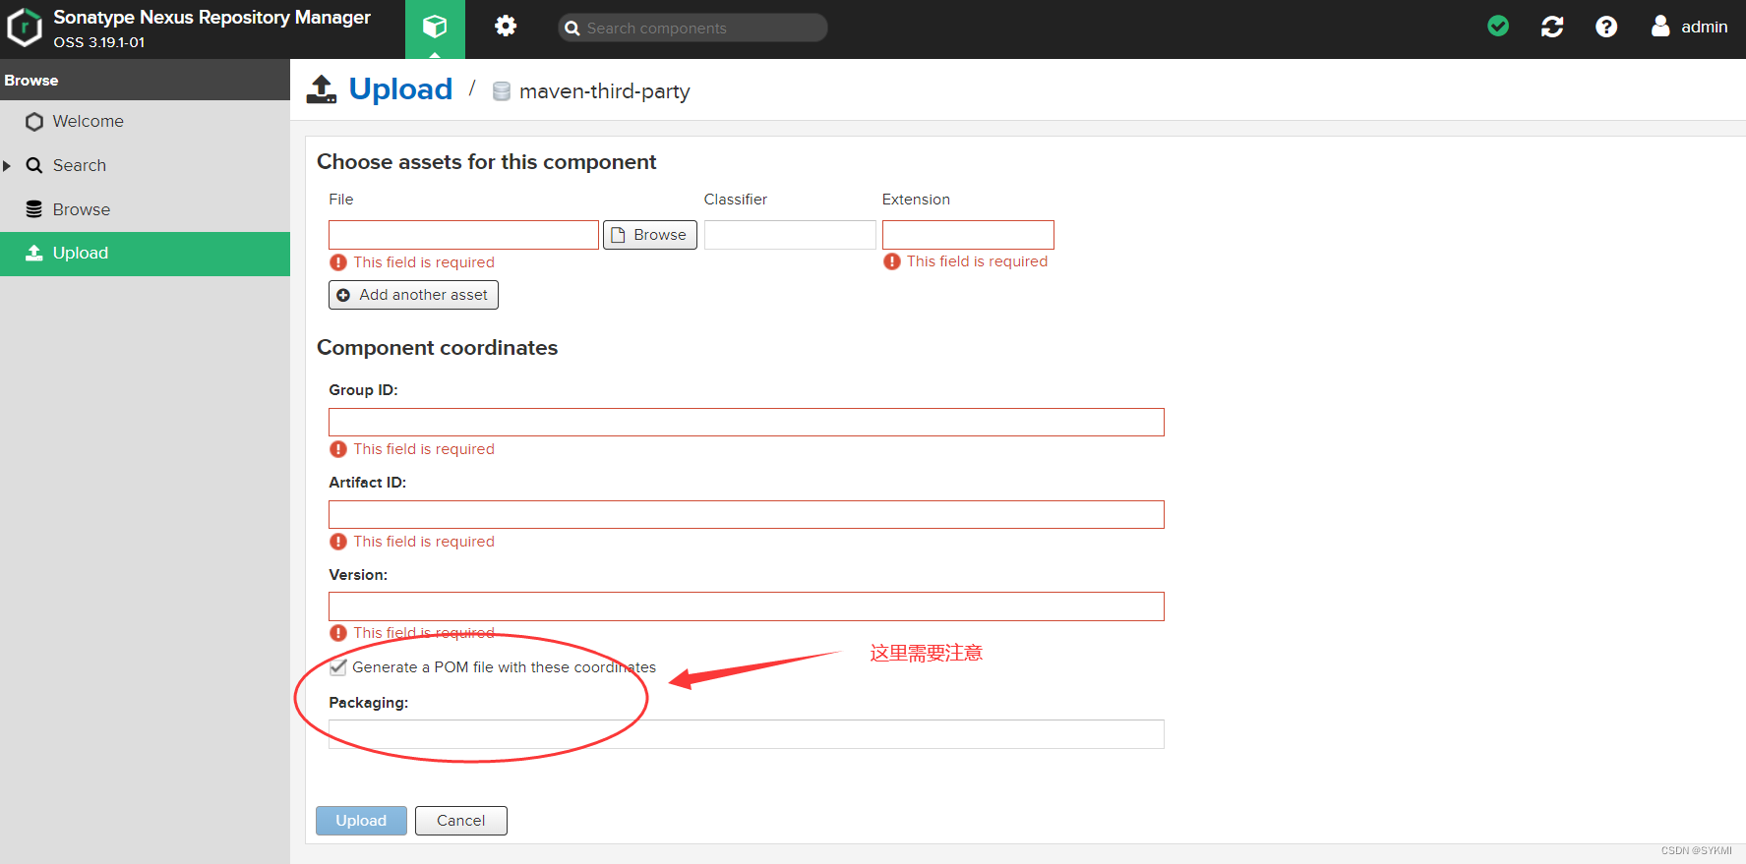This screenshot has height=864, width=1746.
Task: Click maven-third-party breadcrumb text
Action: (605, 91)
